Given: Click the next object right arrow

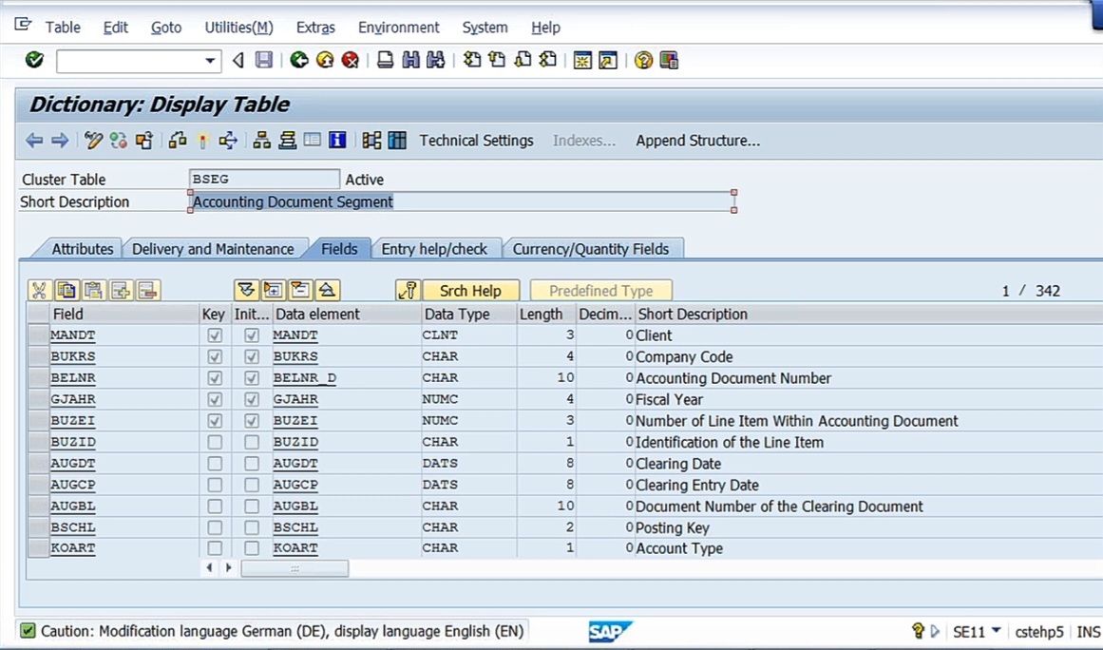Looking at the screenshot, I should [60, 141].
